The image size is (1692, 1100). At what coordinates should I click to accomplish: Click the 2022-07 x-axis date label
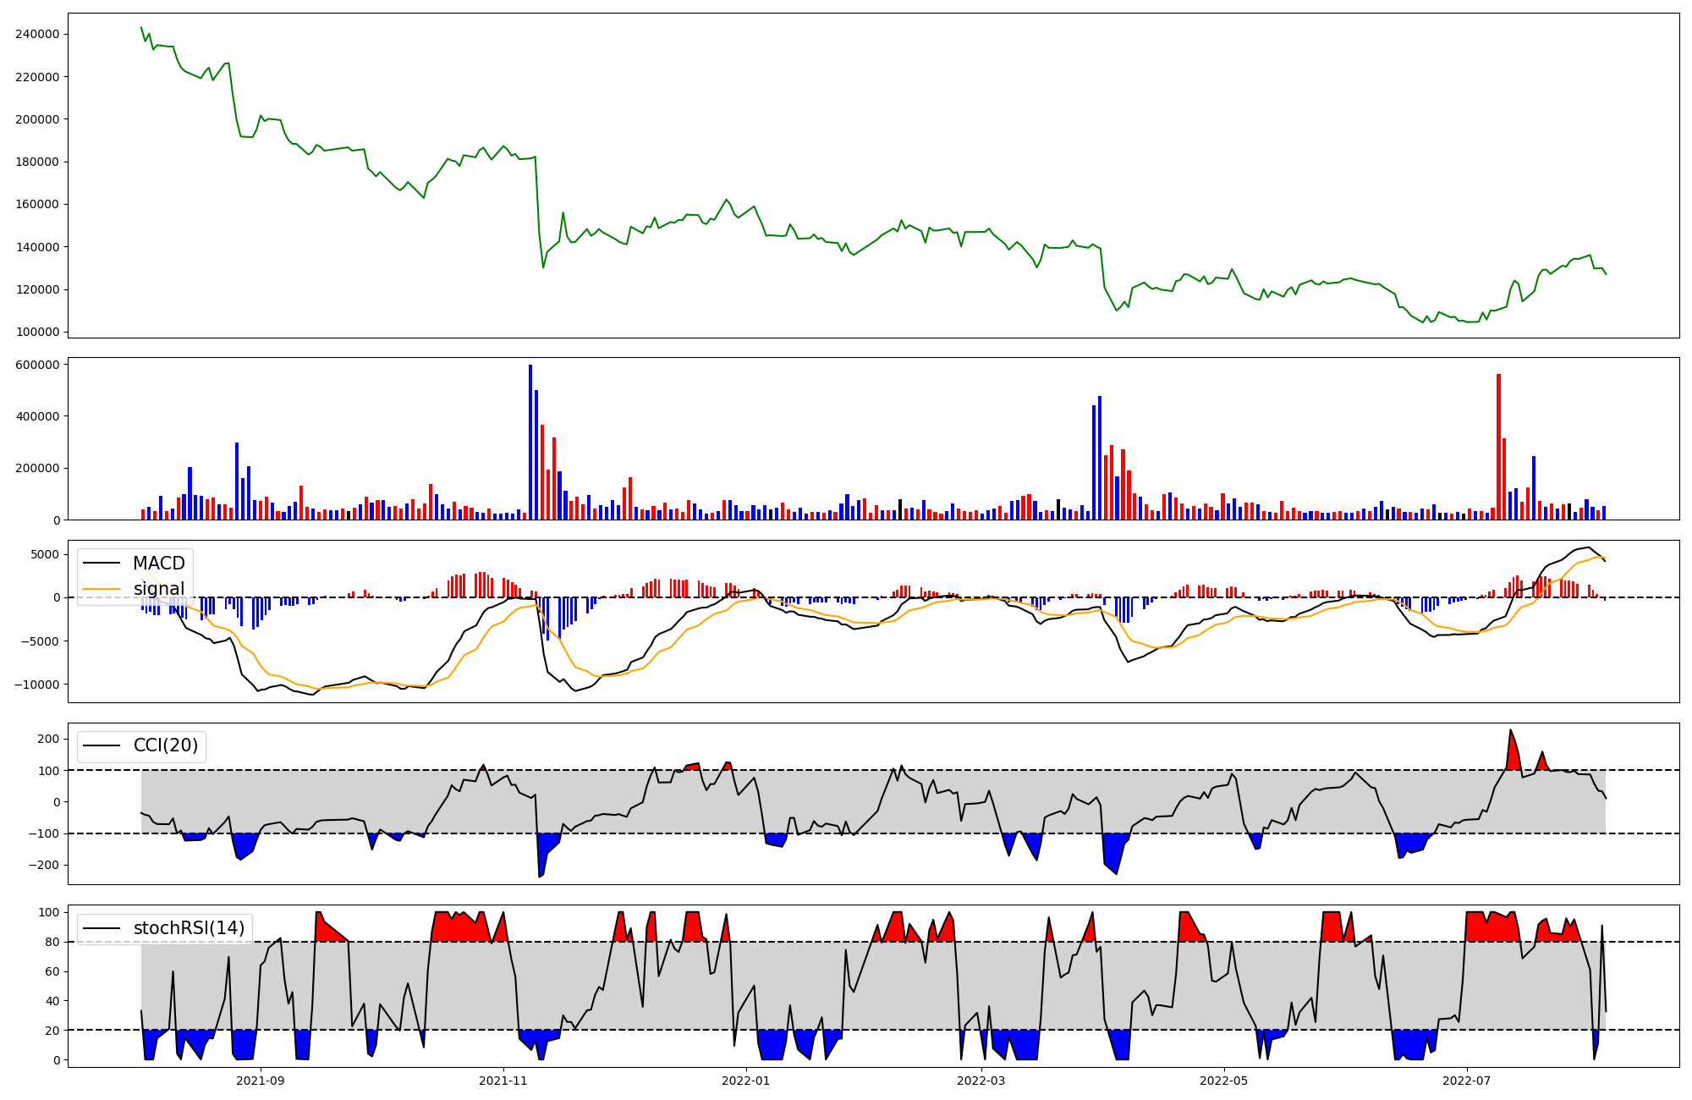1466,1081
